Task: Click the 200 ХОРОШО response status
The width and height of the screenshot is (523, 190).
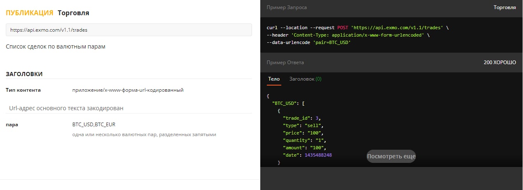Action: point(500,63)
